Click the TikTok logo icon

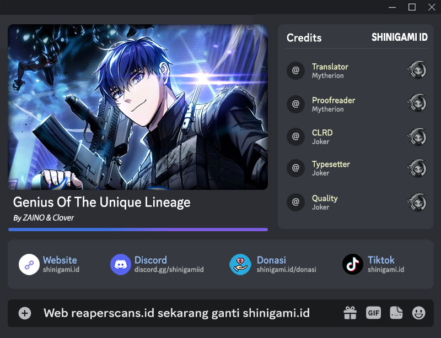pyautogui.click(x=353, y=264)
